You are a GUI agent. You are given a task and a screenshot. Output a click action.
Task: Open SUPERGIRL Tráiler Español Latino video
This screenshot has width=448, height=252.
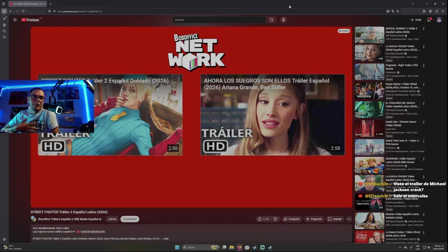pos(401,160)
